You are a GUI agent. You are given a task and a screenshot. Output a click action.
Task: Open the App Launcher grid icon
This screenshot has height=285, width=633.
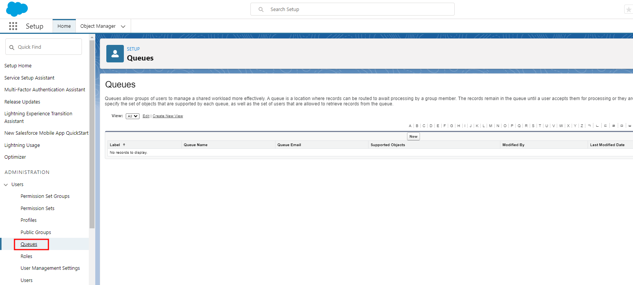click(13, 26)
